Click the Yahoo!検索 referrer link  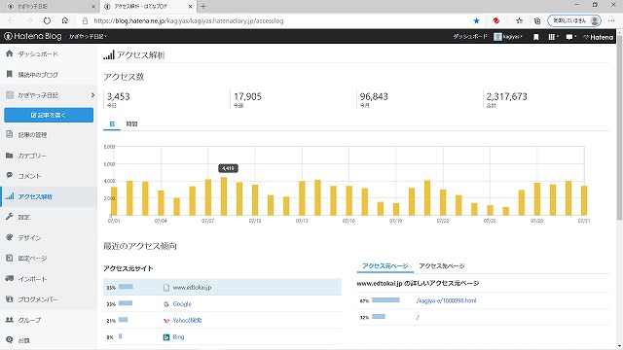click(187, 320)
